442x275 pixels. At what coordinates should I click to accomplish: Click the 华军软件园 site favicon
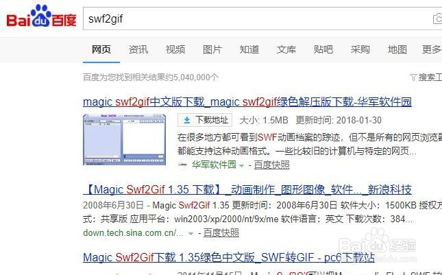pyautogui.click(x=183, y=165)
